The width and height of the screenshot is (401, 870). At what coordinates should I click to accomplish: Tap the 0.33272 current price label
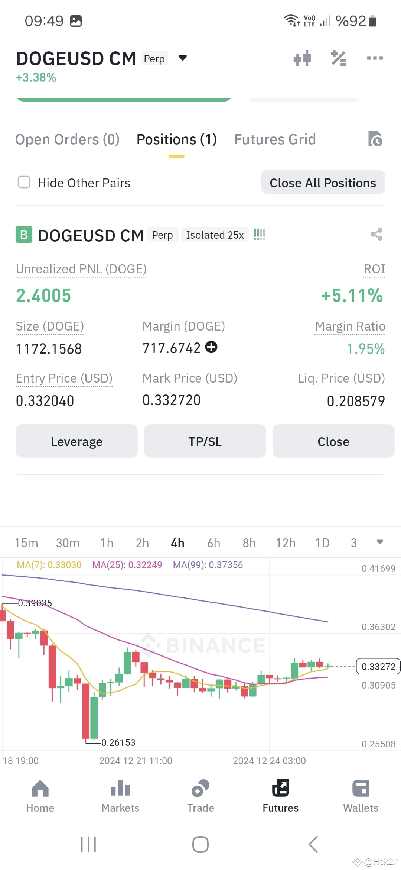[378, 666]
